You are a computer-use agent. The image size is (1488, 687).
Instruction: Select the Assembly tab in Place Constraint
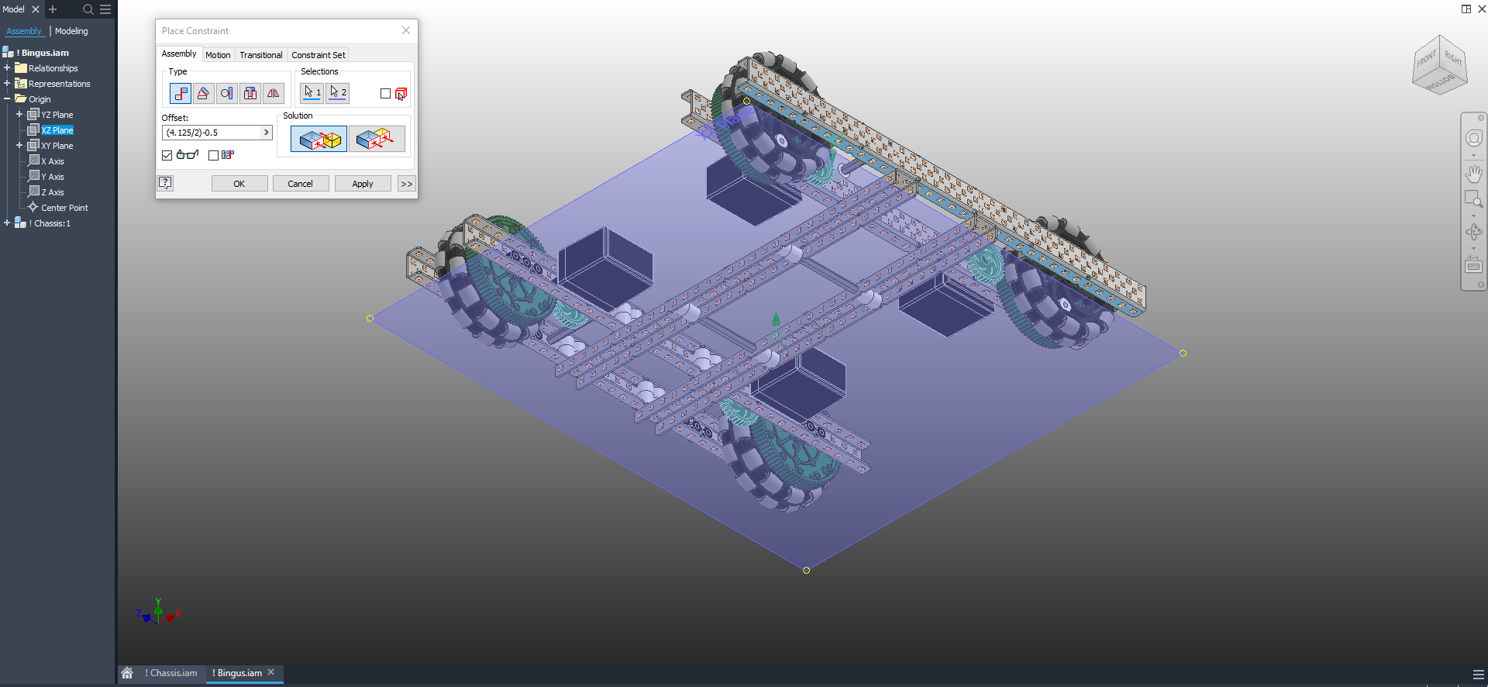(x=179, y=54)
